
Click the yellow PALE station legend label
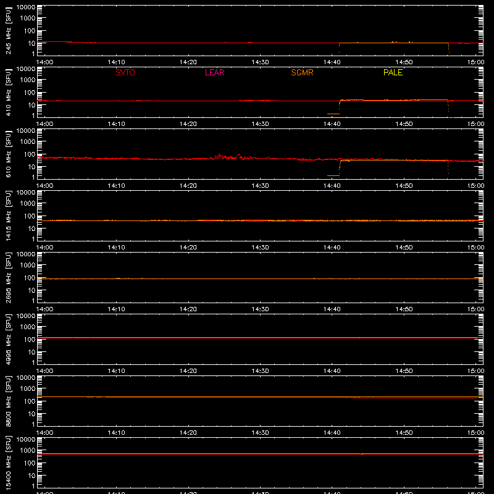[x=393, y=72]
